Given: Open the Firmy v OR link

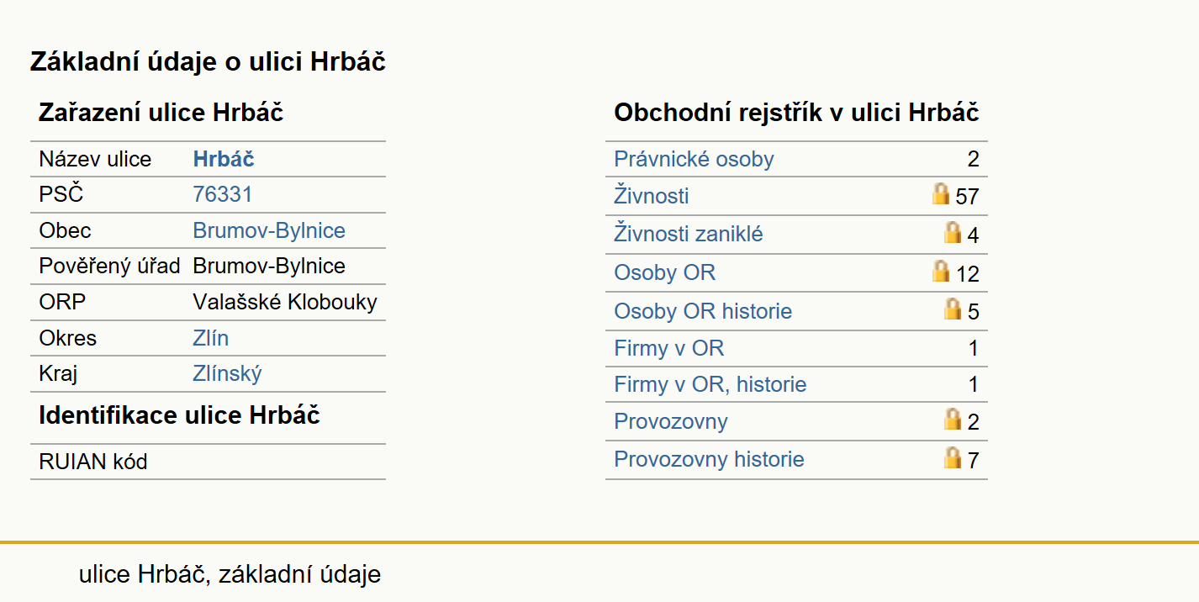Looking at the screenshot, I should [x=668, y=348].
